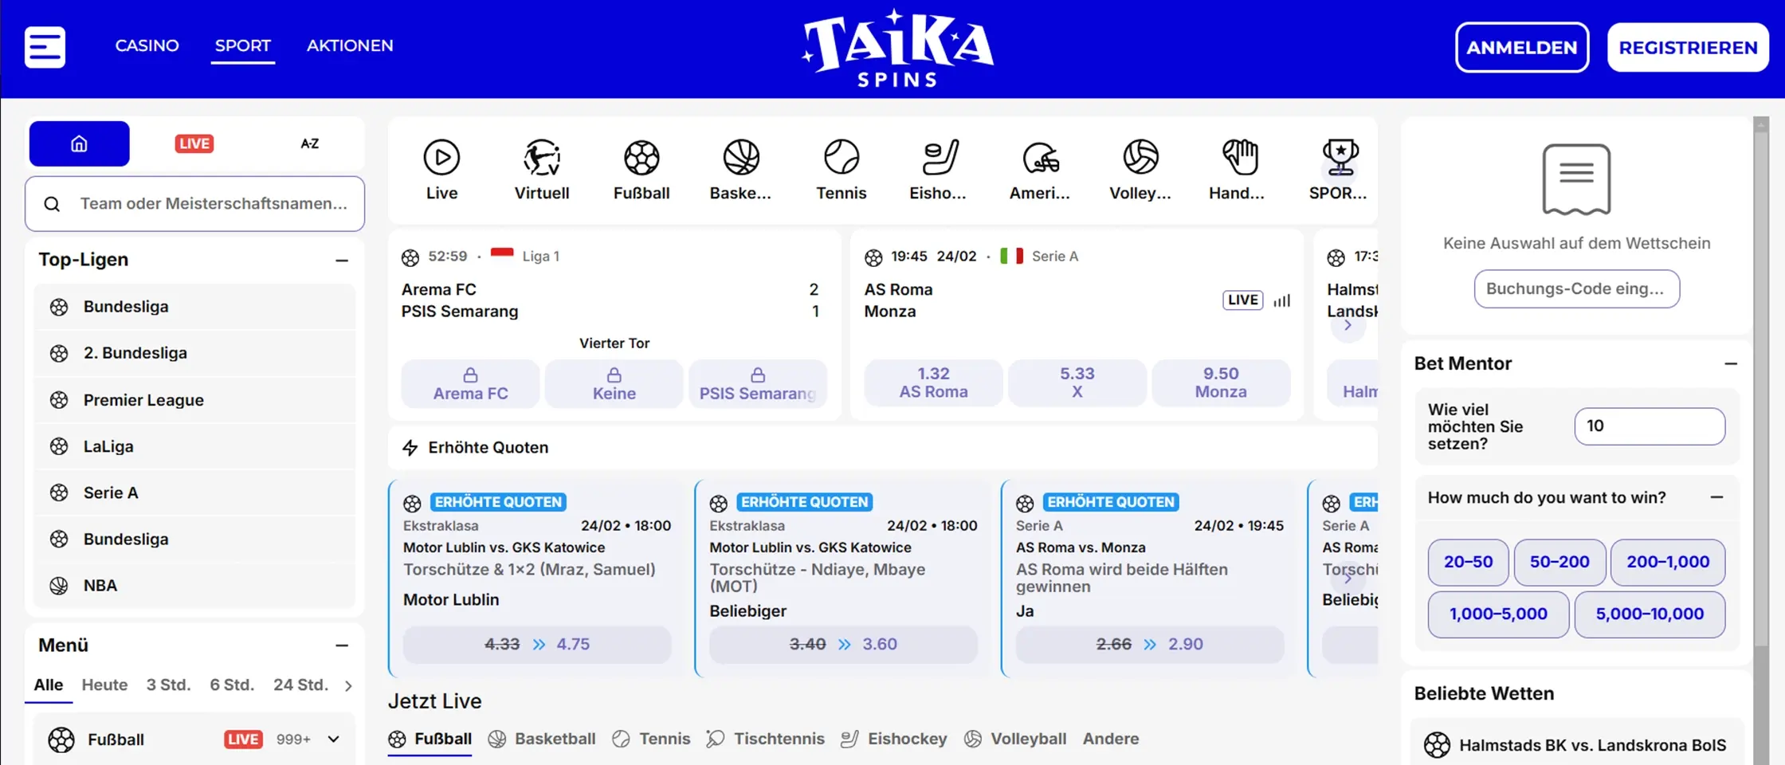Open AS Roma match statistics icon
This screenshot has height=765, width=1785.
tap(1281, 300)
